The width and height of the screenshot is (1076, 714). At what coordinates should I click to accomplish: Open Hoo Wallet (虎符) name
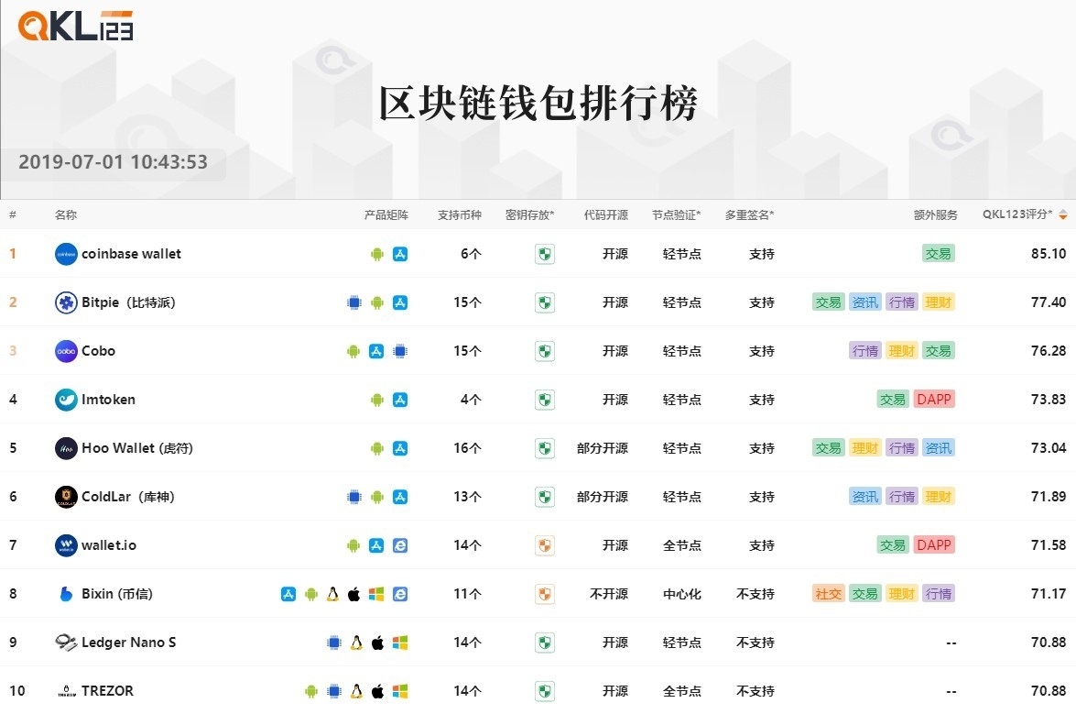137,448
